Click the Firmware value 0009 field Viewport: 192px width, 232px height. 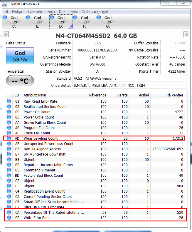point(97,43)
